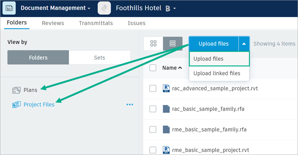This screenshot has width=298, height=155.
Task: Switch to list view layout
Action: (172, 44)
